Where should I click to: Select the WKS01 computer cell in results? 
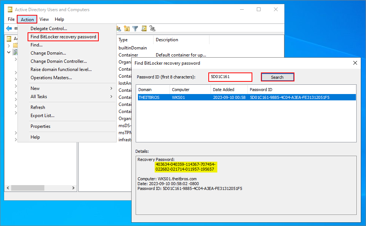tap(178, 97)
